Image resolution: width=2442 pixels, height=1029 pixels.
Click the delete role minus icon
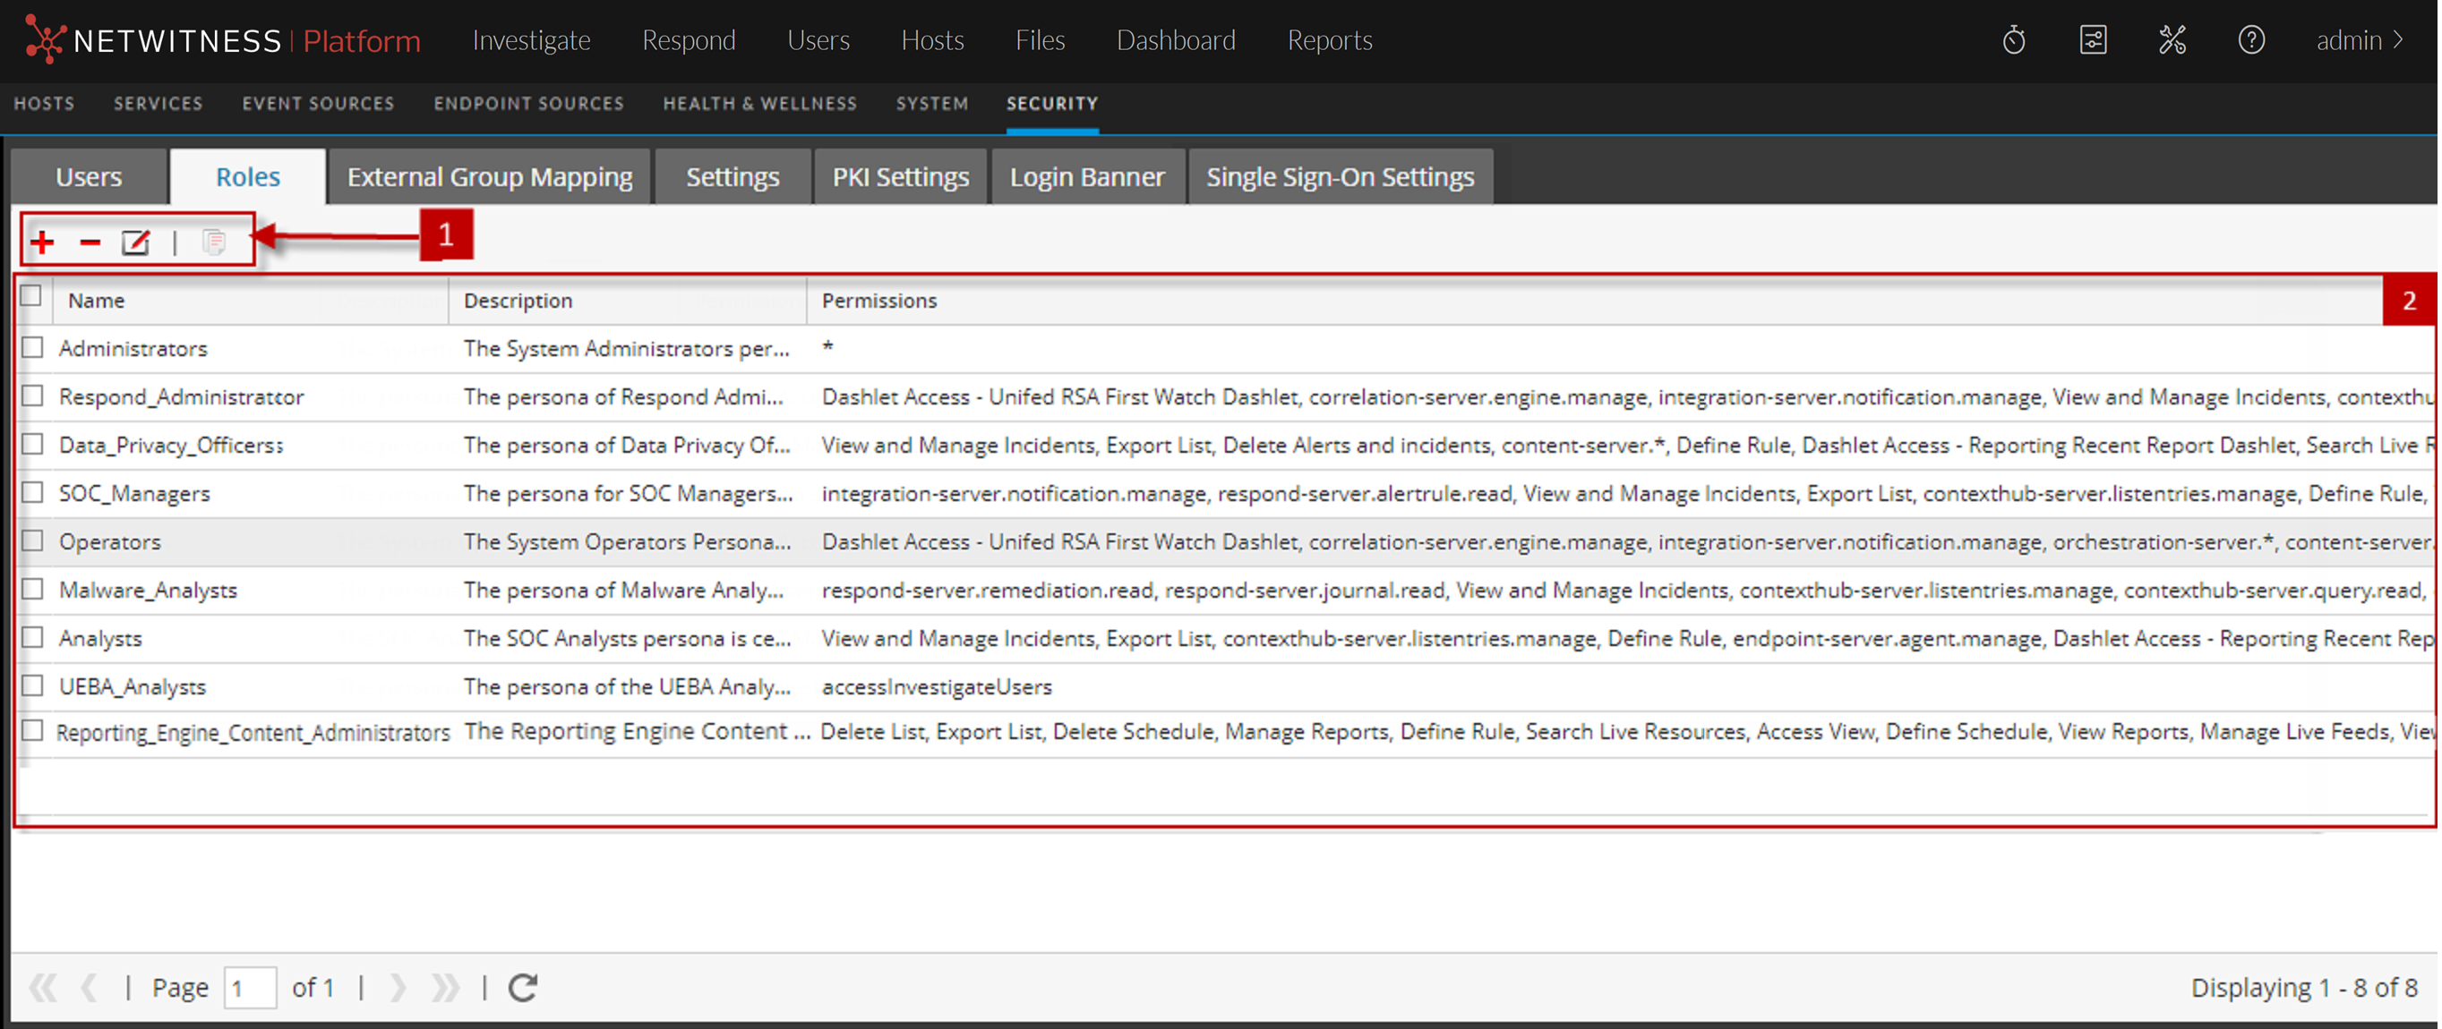[90, 242]
